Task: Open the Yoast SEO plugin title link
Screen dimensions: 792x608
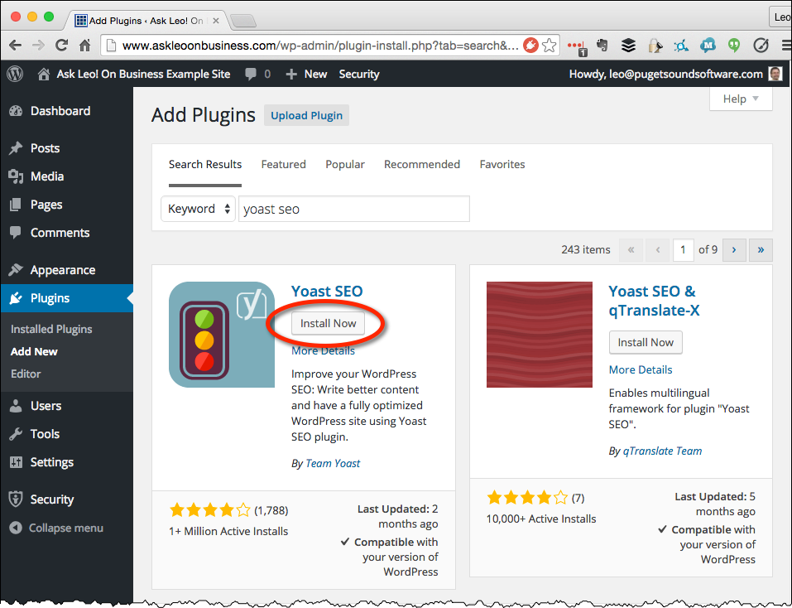Action: tap(327, 292)
